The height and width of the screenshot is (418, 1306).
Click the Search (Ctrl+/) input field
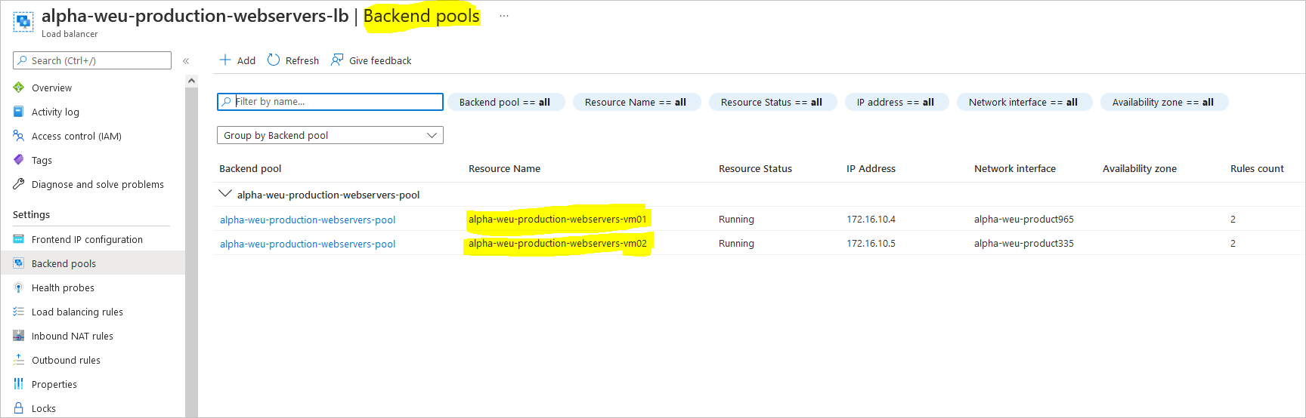click(x=92, y=60)
